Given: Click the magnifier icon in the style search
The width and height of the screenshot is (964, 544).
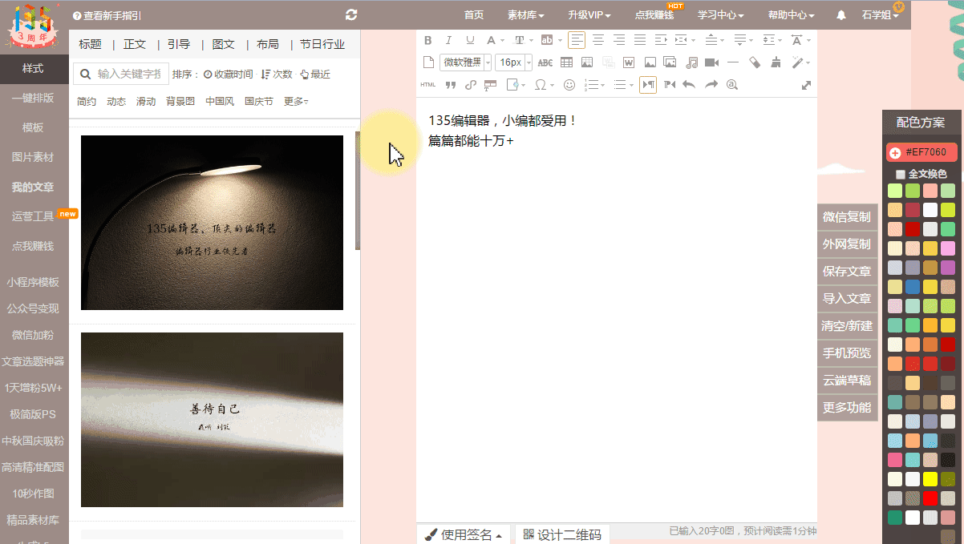Looking at the screenshot, I should pos(86,74).
